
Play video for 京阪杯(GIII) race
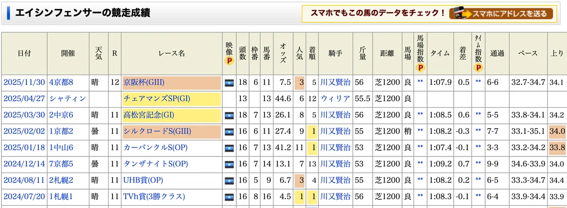point(230,82)
